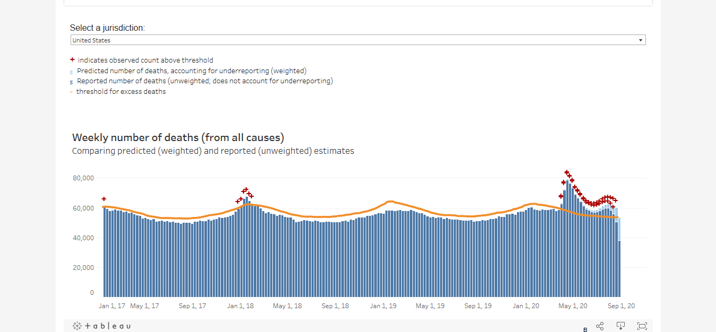Screen dimensions: 716x332
Task: Click the orange threshold legend dash
Action: coord(71,92)
